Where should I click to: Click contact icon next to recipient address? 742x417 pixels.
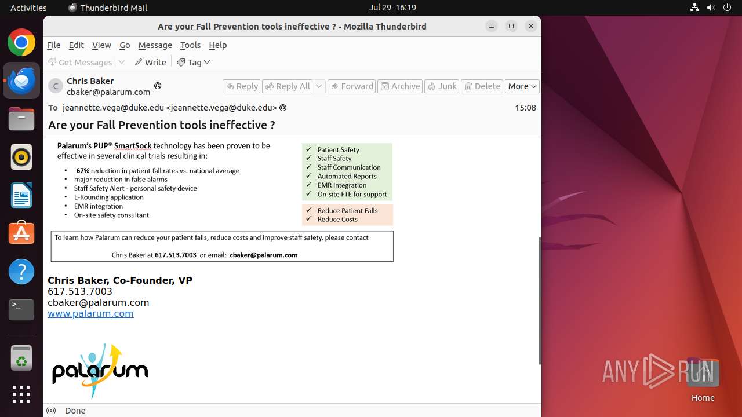[x=283, y=108]
